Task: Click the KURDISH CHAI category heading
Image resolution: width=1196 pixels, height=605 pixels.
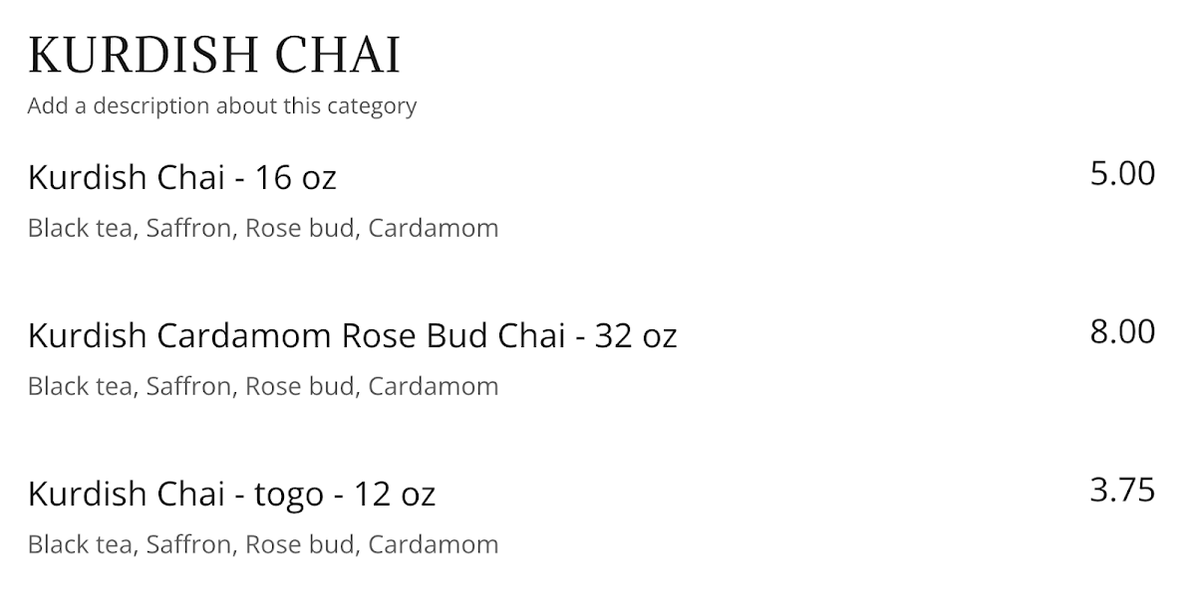Action: coord(214,56)
